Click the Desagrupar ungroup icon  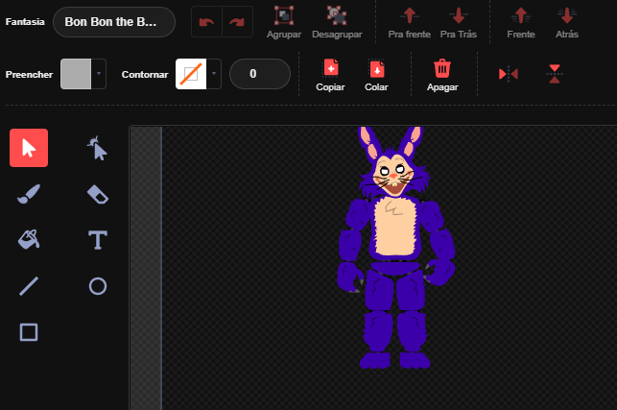click(337, 15)
